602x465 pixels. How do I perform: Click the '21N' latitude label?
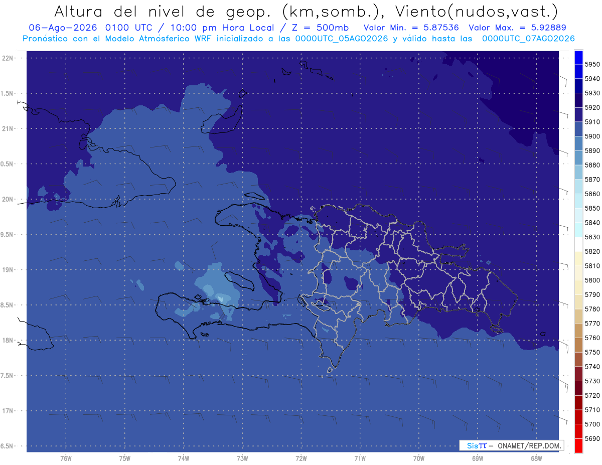[x=8, y=129]
